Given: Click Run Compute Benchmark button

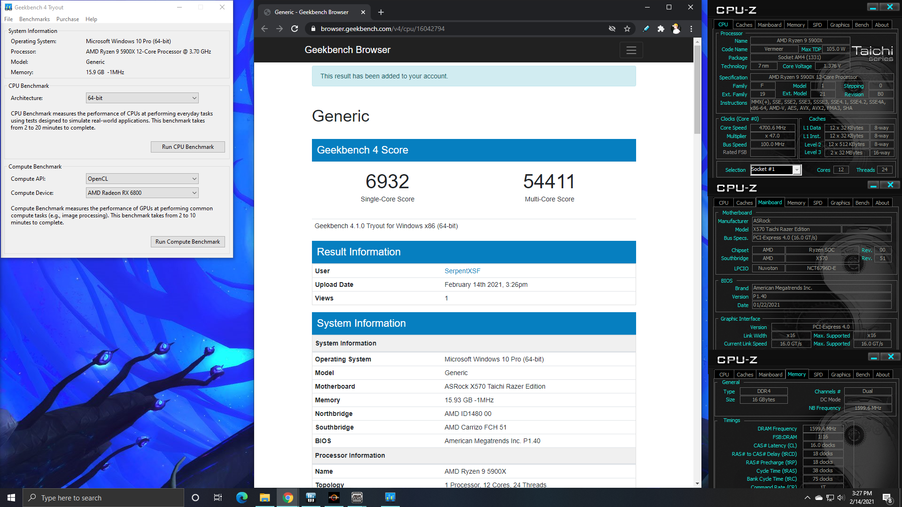Looking at the screenshot, I should tap(187, 242).
